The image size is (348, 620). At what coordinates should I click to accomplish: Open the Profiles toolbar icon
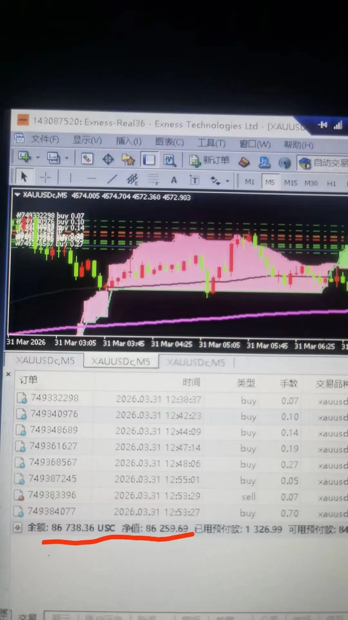[x=53, y=158]
